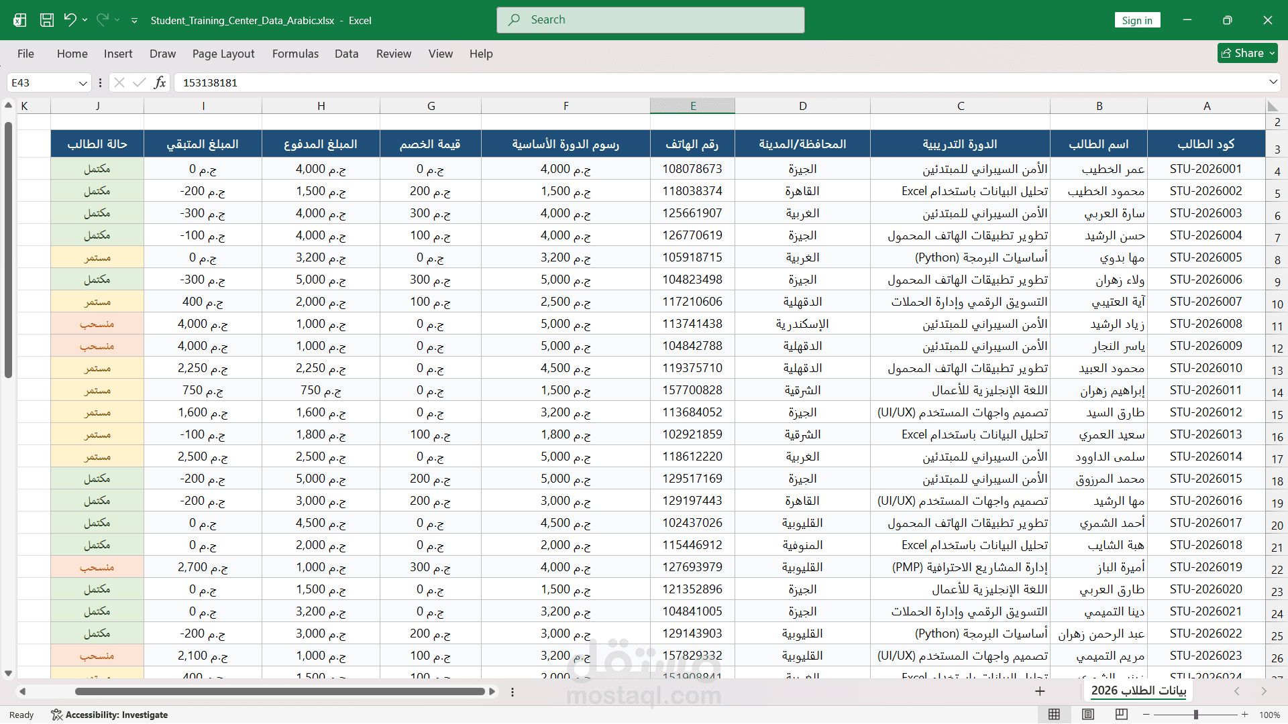Viewport: 1288px width, 724px height.
Task: Expand the formula bar chevron
Action: click(1273, 82)
